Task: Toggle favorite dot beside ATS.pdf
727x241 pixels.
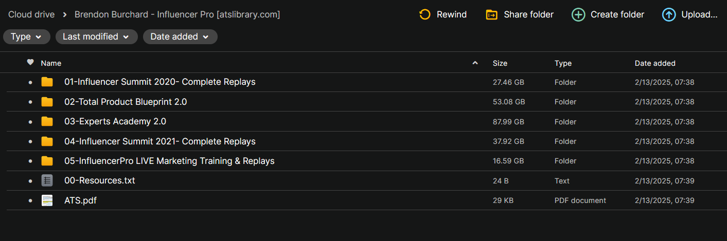Action: 30,201
